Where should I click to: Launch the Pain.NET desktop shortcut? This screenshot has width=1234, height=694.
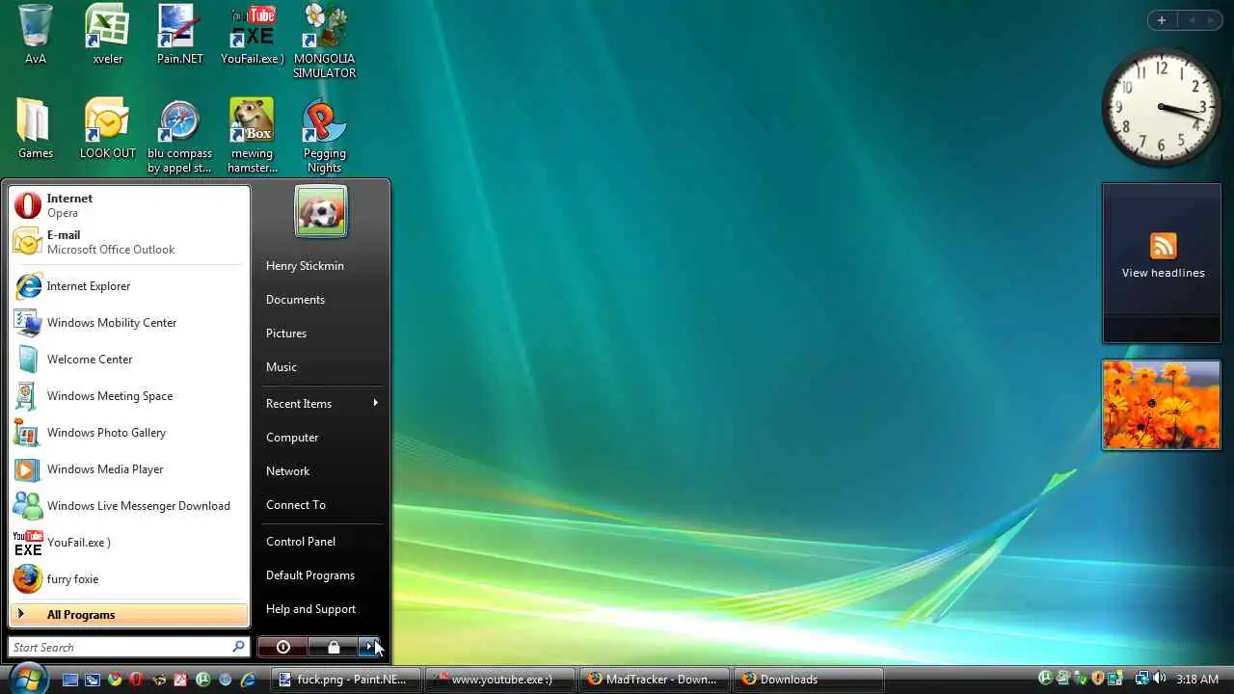(180, 34)
